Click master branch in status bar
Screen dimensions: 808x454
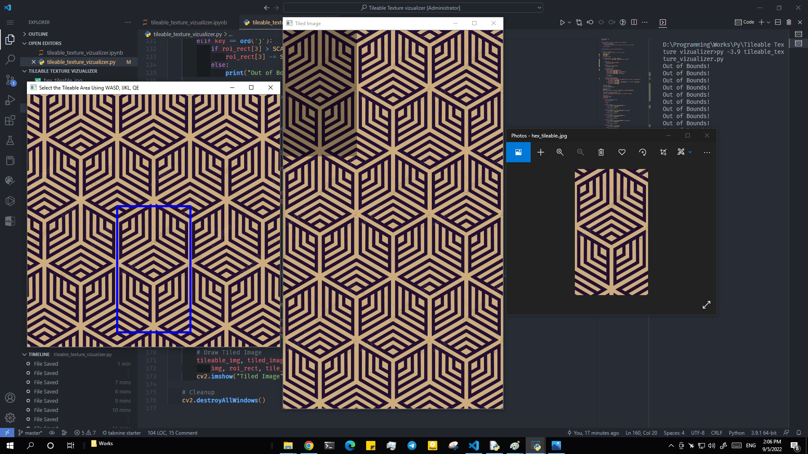[30, 433]
